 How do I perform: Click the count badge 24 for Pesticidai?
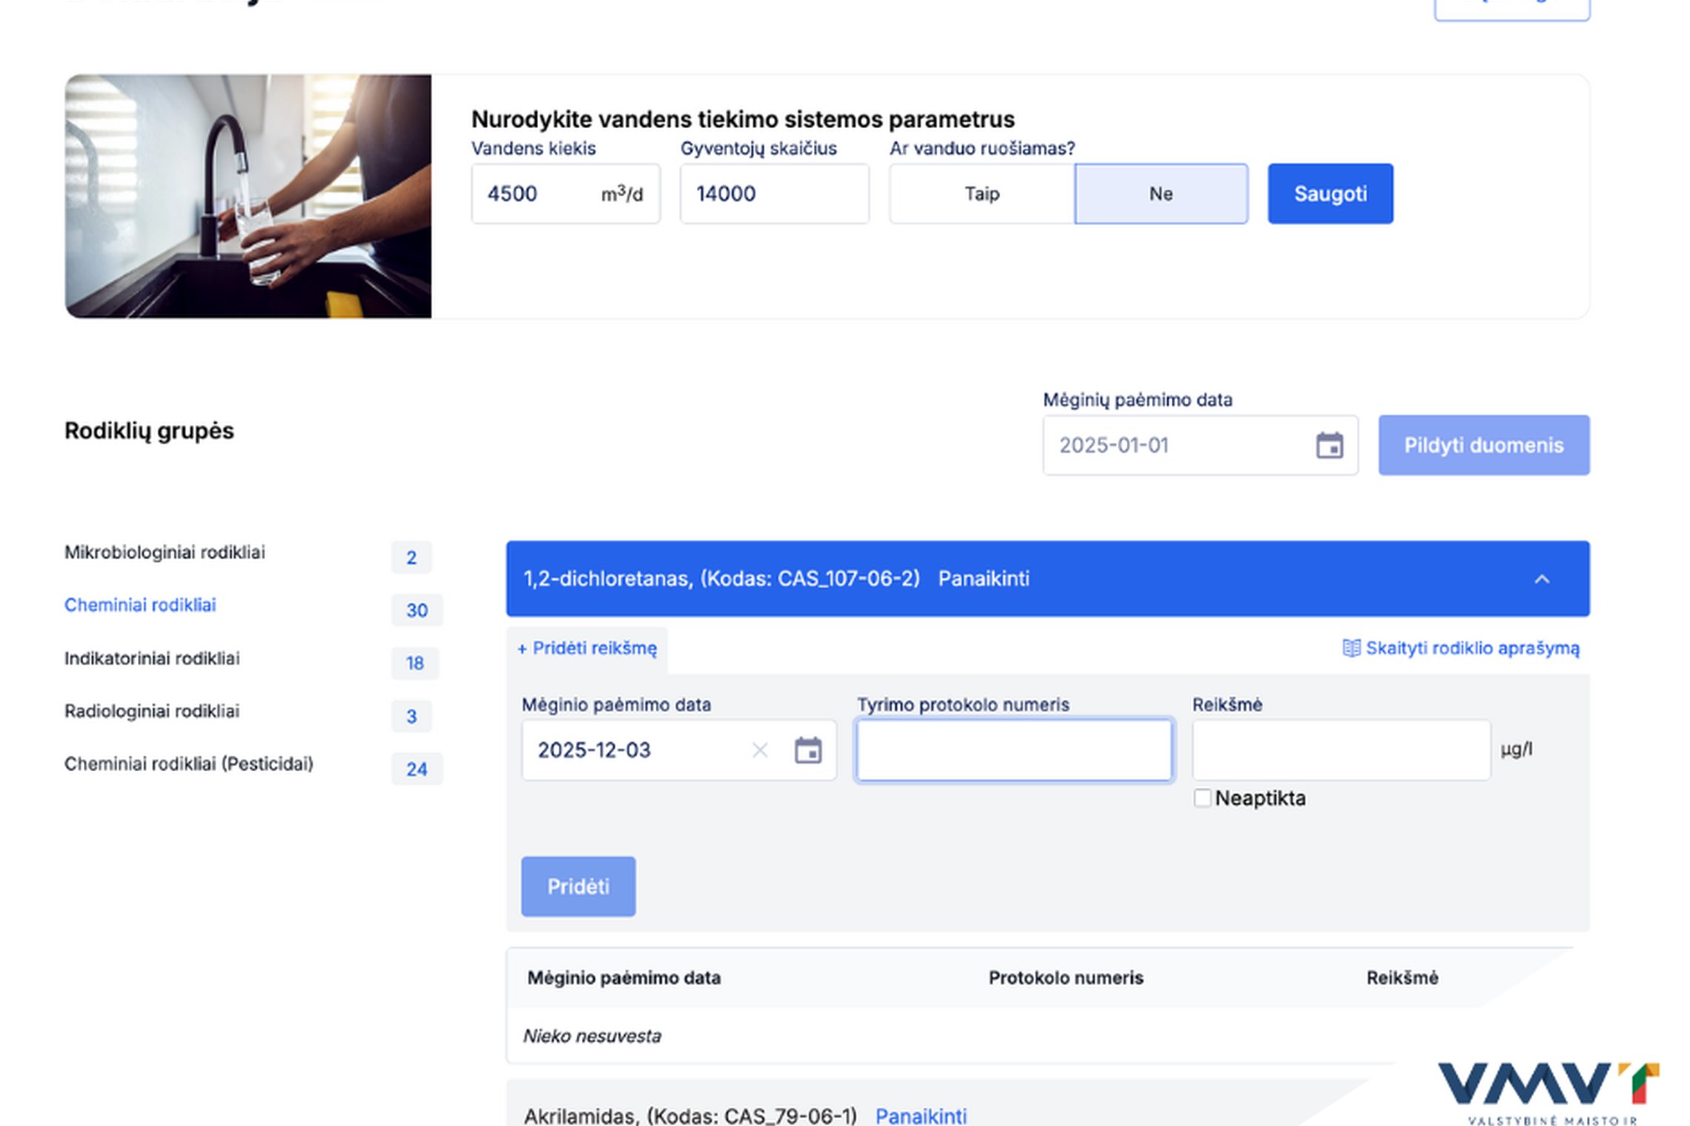tap(417, 769)
